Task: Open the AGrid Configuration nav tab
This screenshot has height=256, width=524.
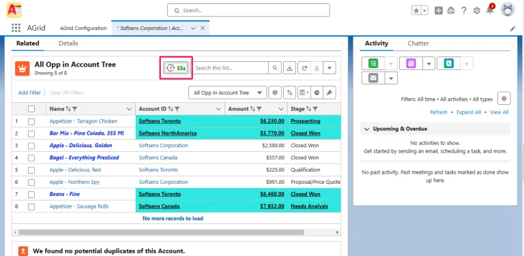Action: [x=83, y=29]
